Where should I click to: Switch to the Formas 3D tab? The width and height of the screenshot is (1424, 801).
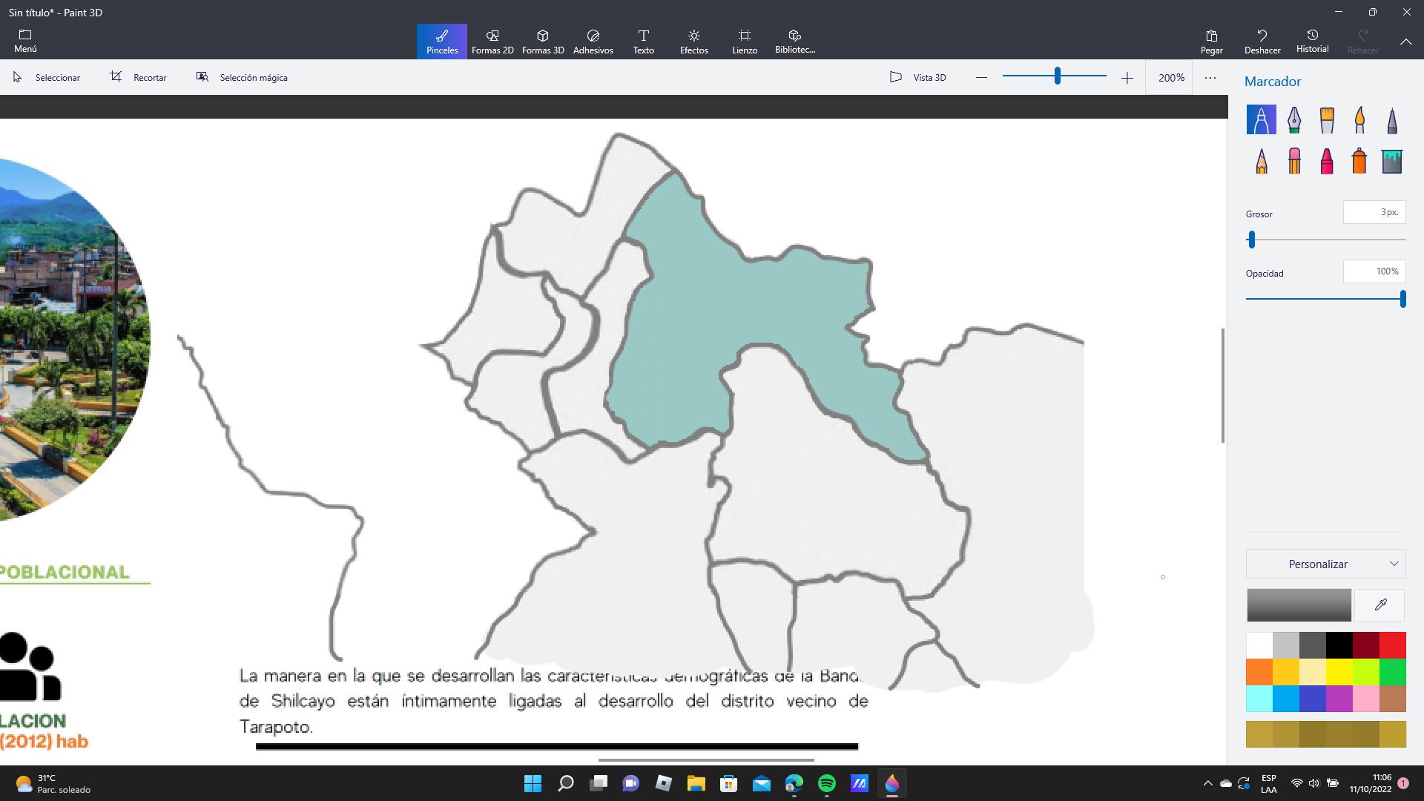point(543,42)
